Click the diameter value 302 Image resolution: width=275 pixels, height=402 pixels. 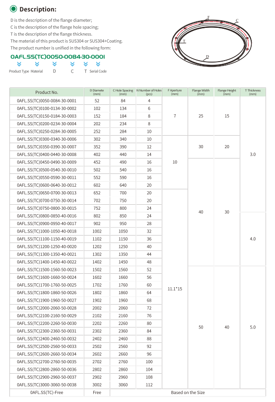coord(97,139)
